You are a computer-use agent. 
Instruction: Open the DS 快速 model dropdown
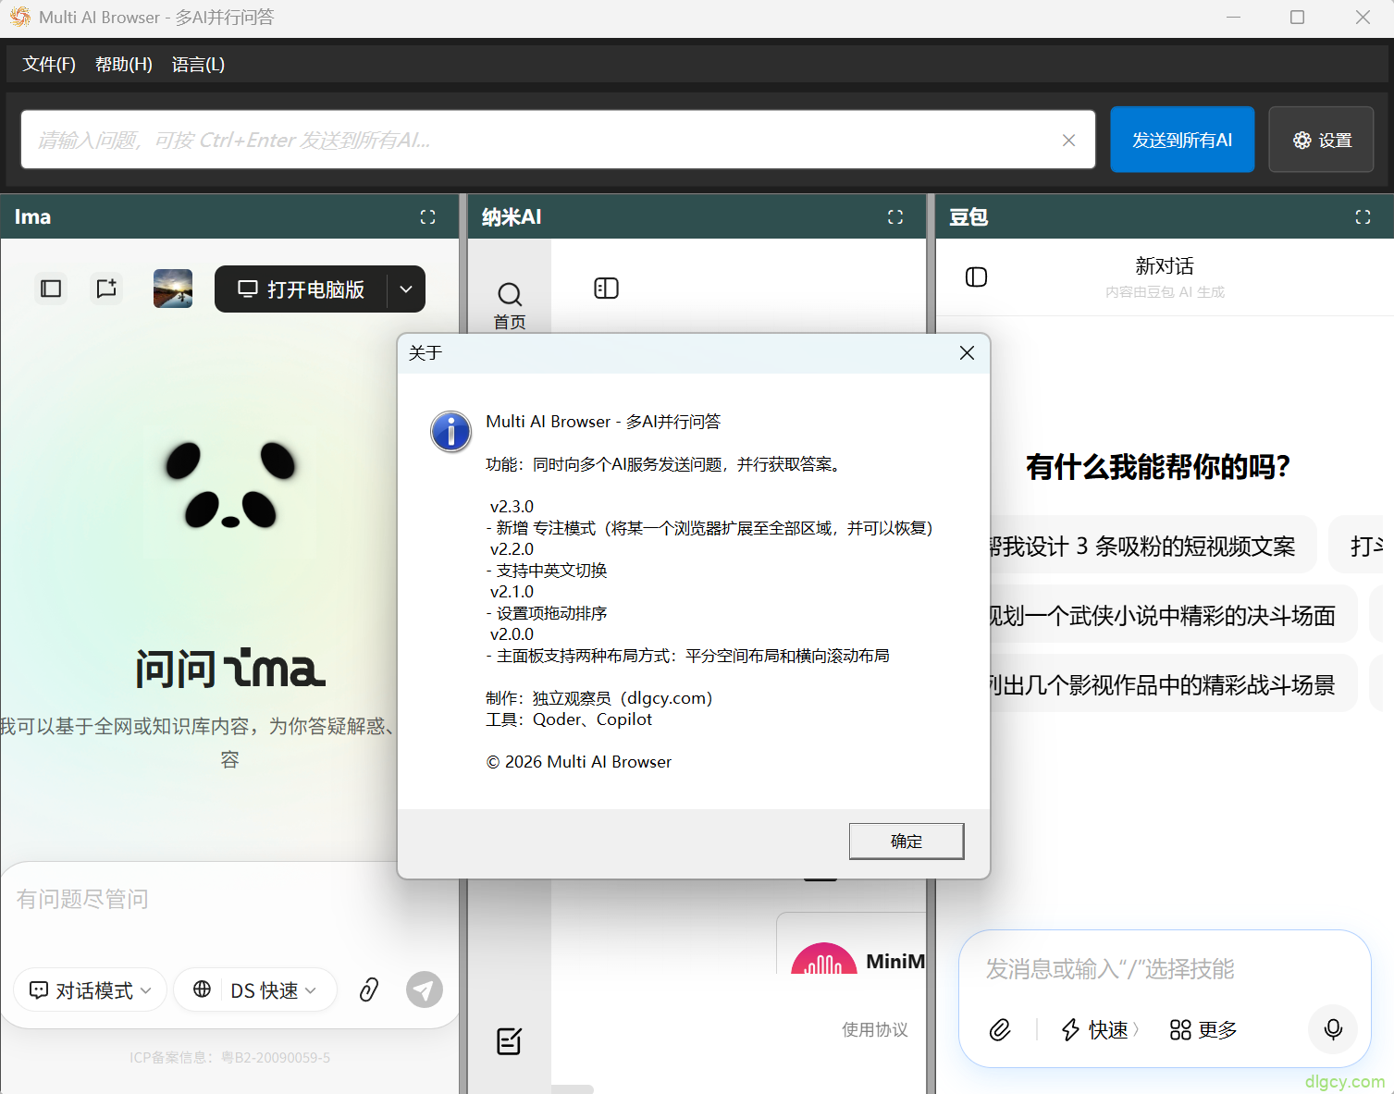click(x=256, y=990)
